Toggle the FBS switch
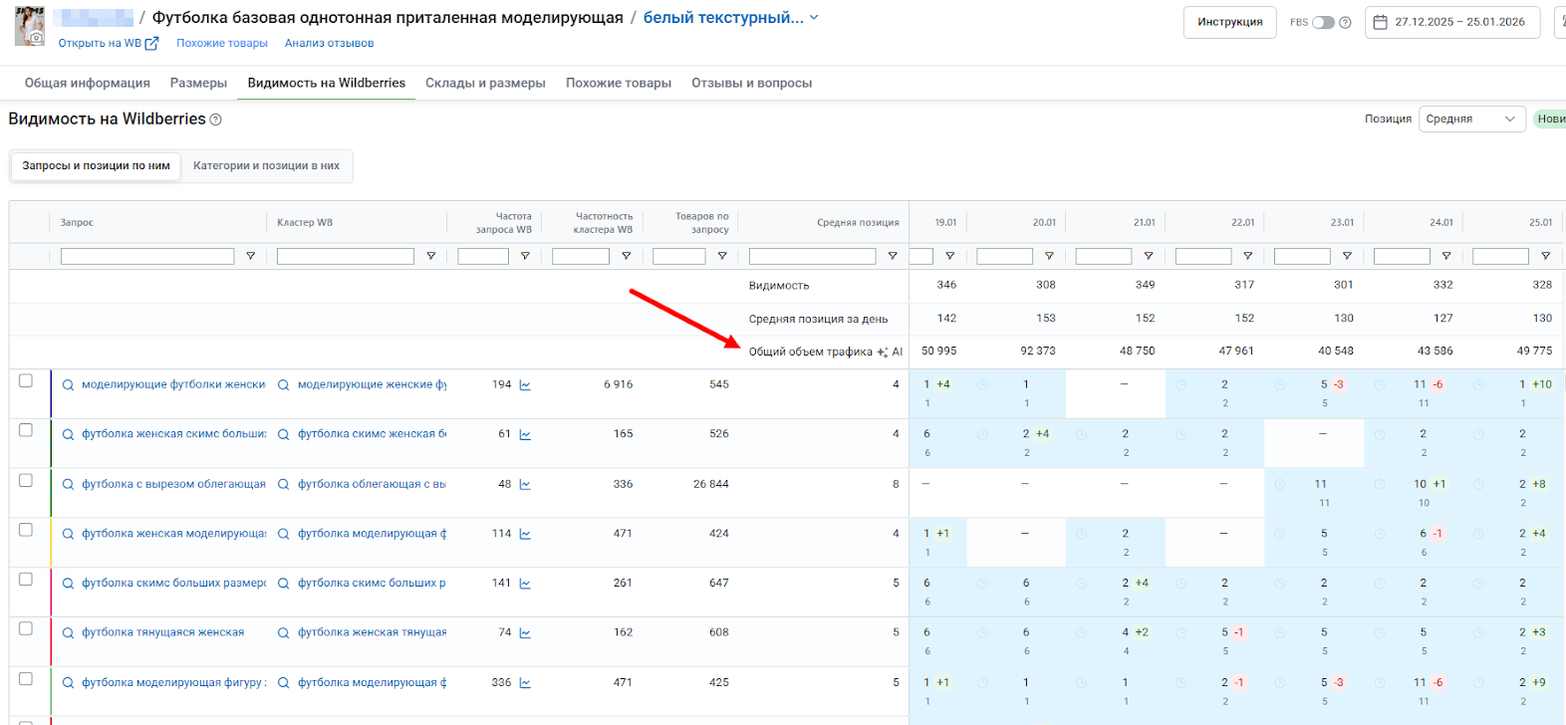Screen dimensions: 1566x725 pos(1322,22)
